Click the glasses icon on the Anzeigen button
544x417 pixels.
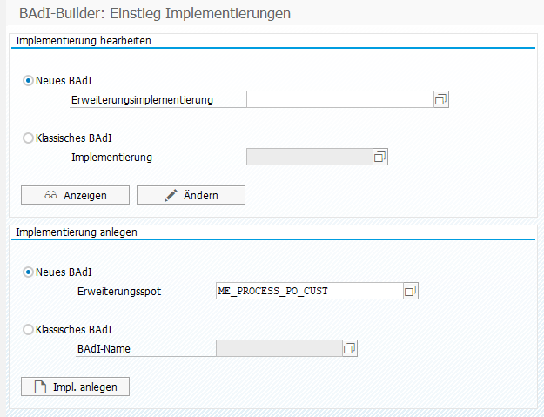50,195
